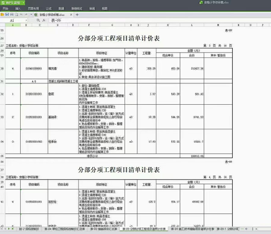Select column L header
The width and height of the screenshot is (271, 234).
point(192,25)
